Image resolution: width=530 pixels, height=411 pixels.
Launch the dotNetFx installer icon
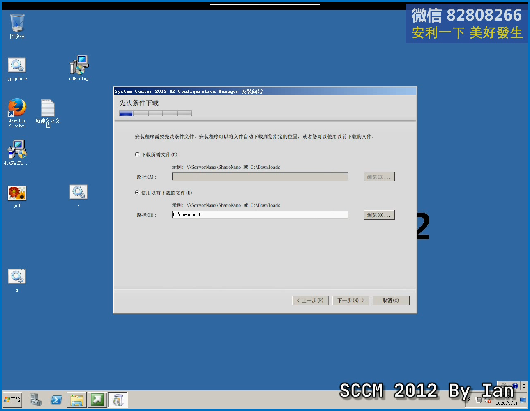point(17,152)
